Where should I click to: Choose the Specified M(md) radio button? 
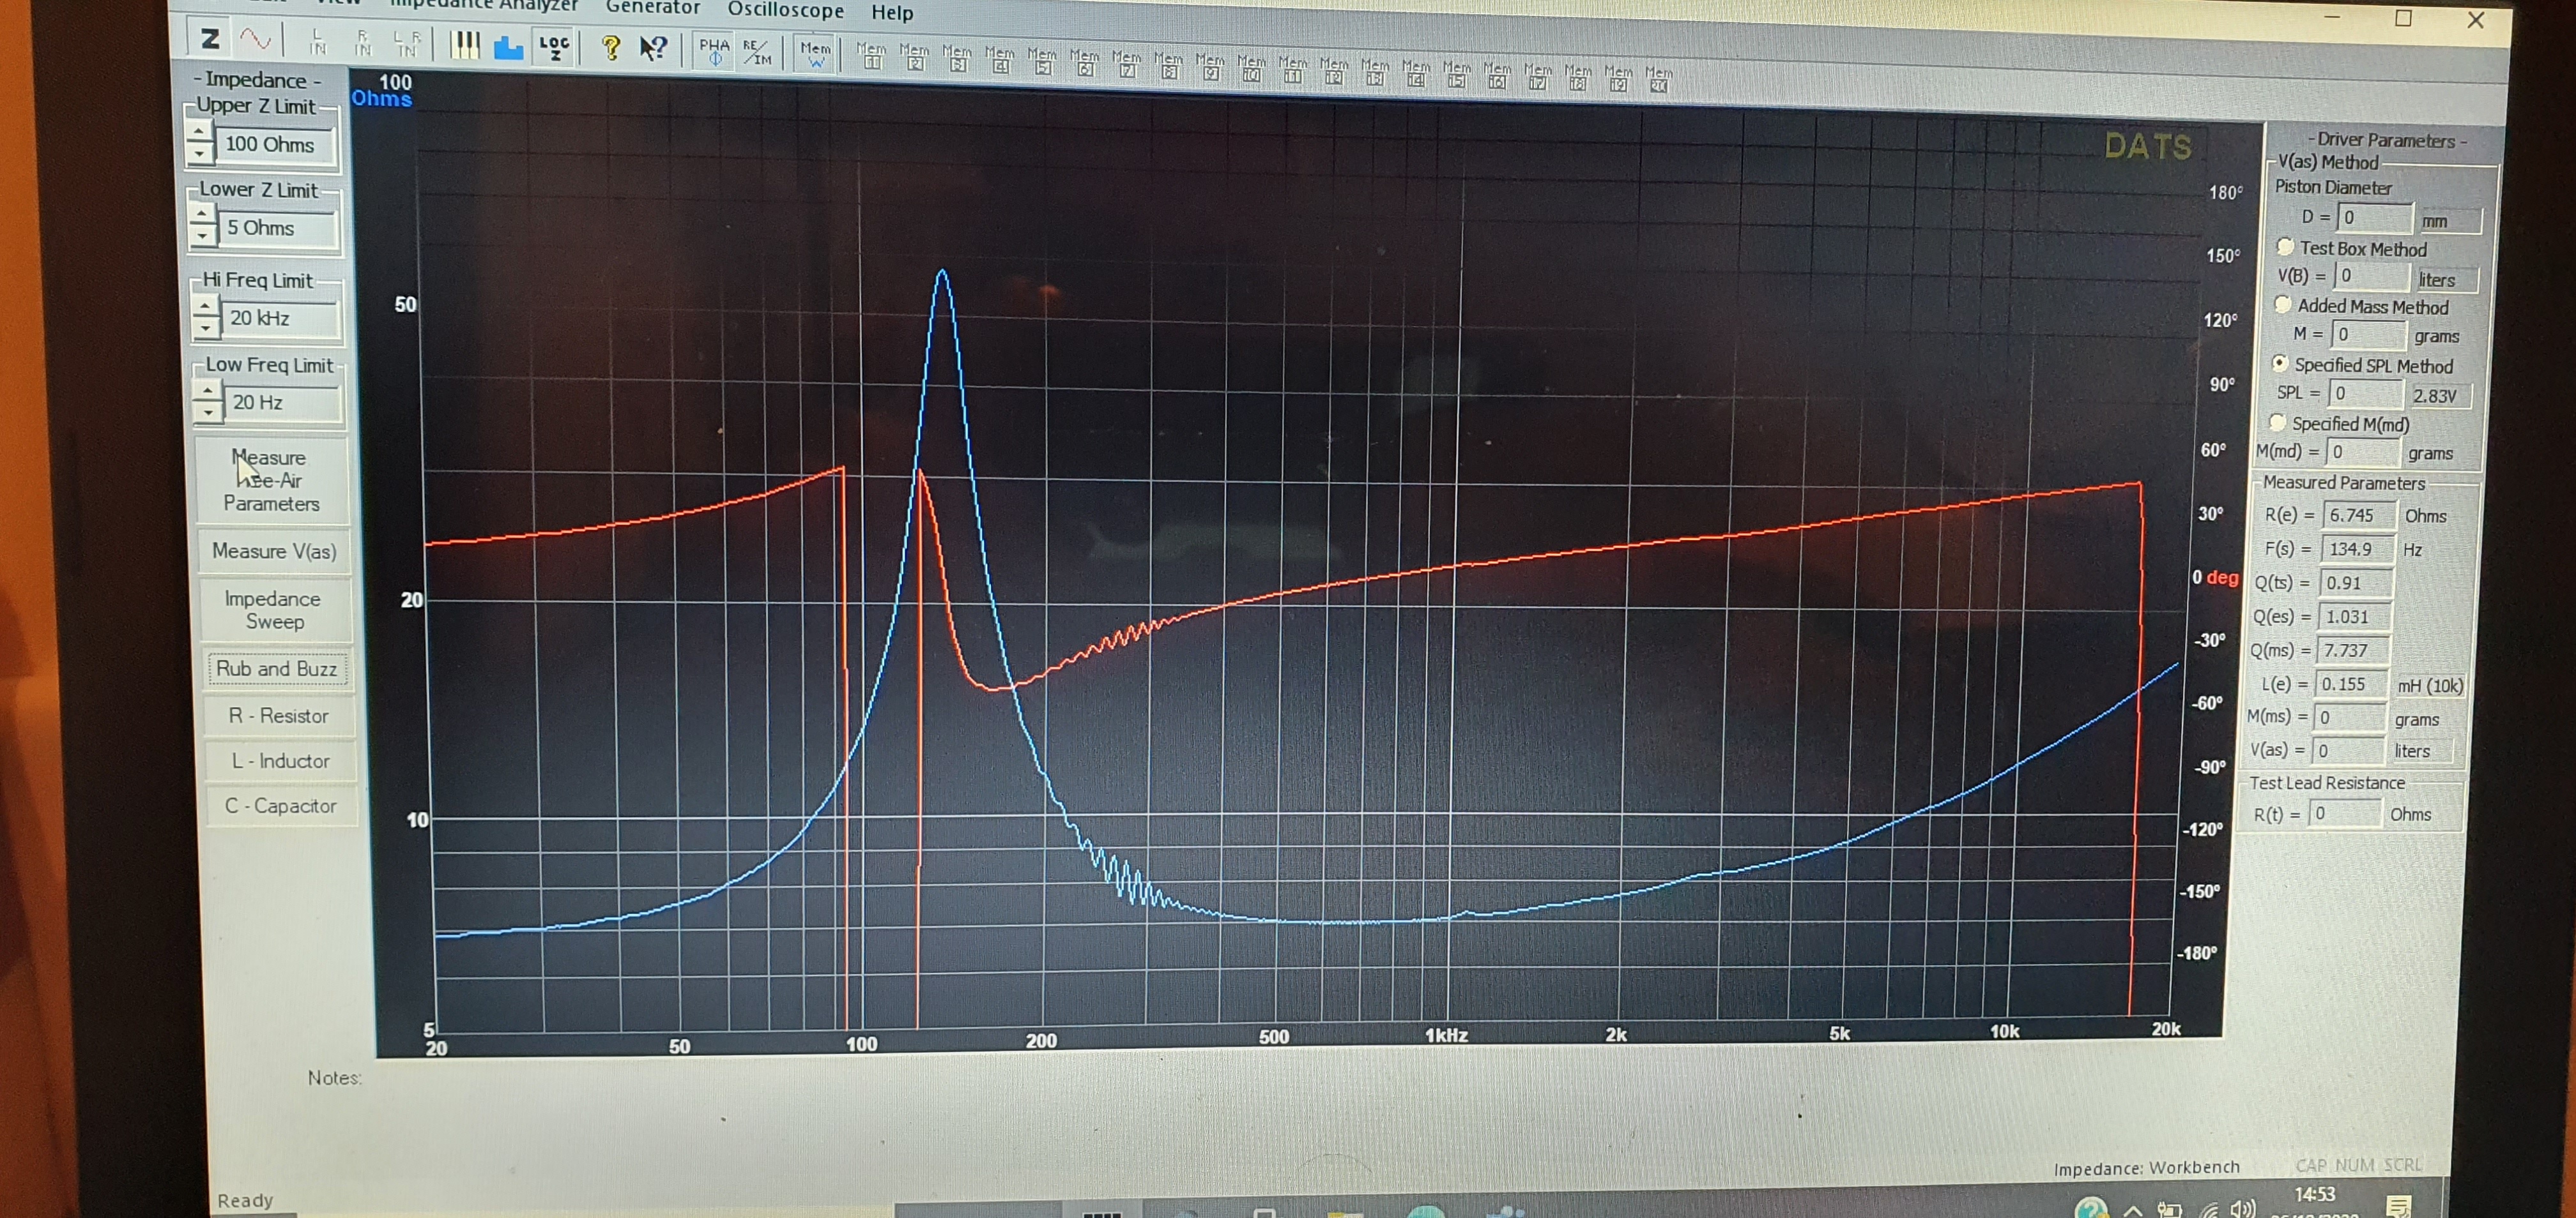pyautogui.click(x=2278, y=422)
